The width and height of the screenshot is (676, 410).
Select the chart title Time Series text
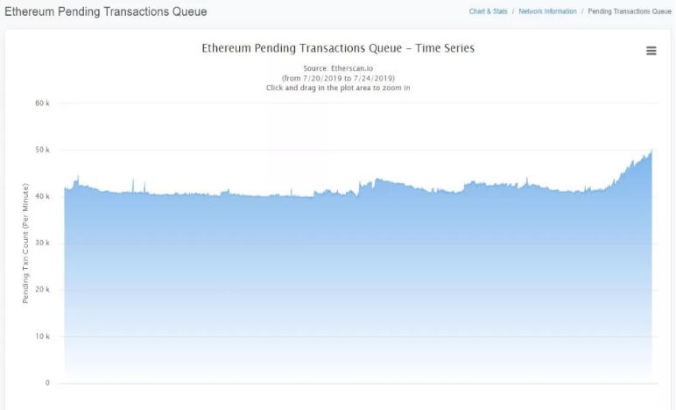[445, 48]
